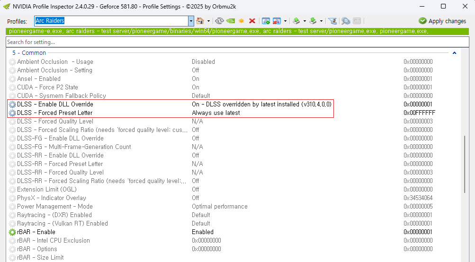475x262 pixels.
Task: Click the hex value 0x34534064
Action: [418, 198]
